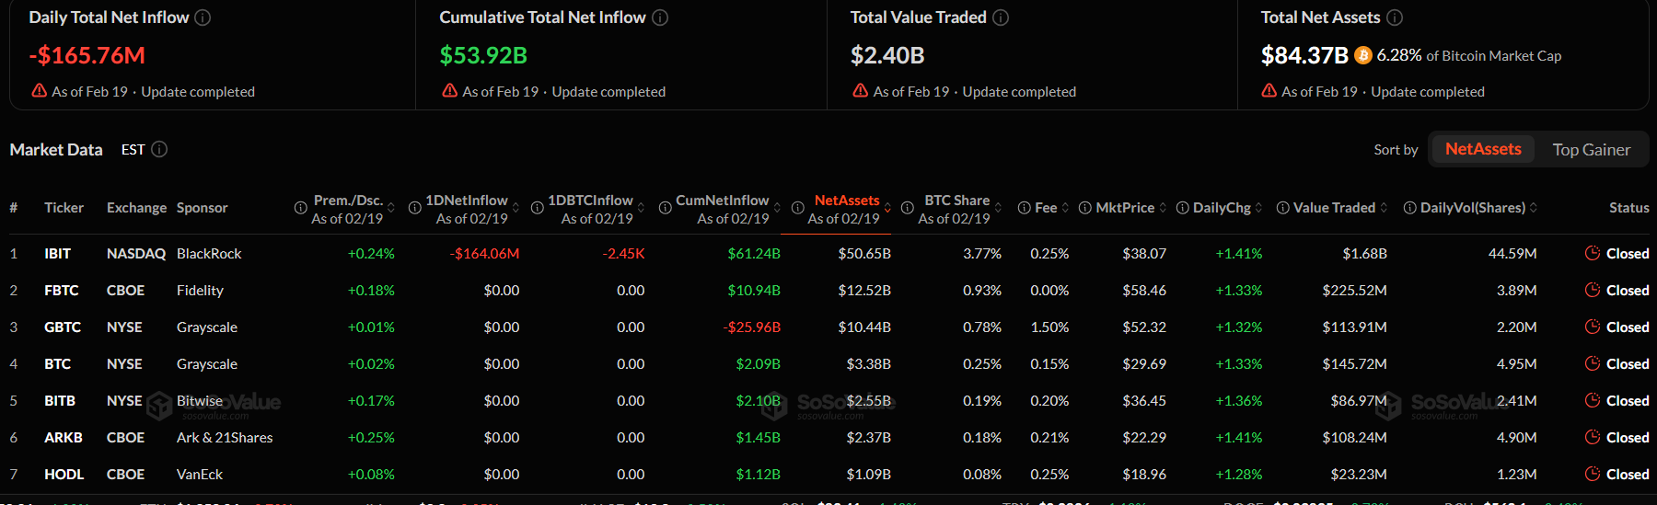Open info icon before MktPrice header
1657x505 pixels.
1084,208
